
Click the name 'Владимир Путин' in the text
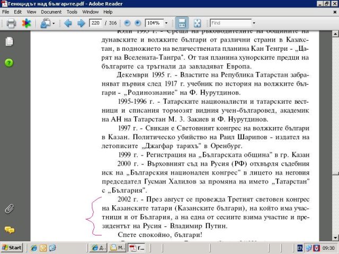[x=198, y=226]
